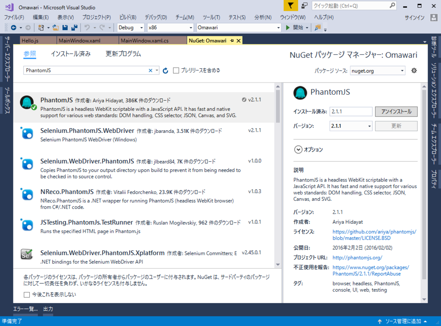This screenshot has width=441, height=326.
Task: Click the redo toolbar icon
Action: click(x=102, y=28)
